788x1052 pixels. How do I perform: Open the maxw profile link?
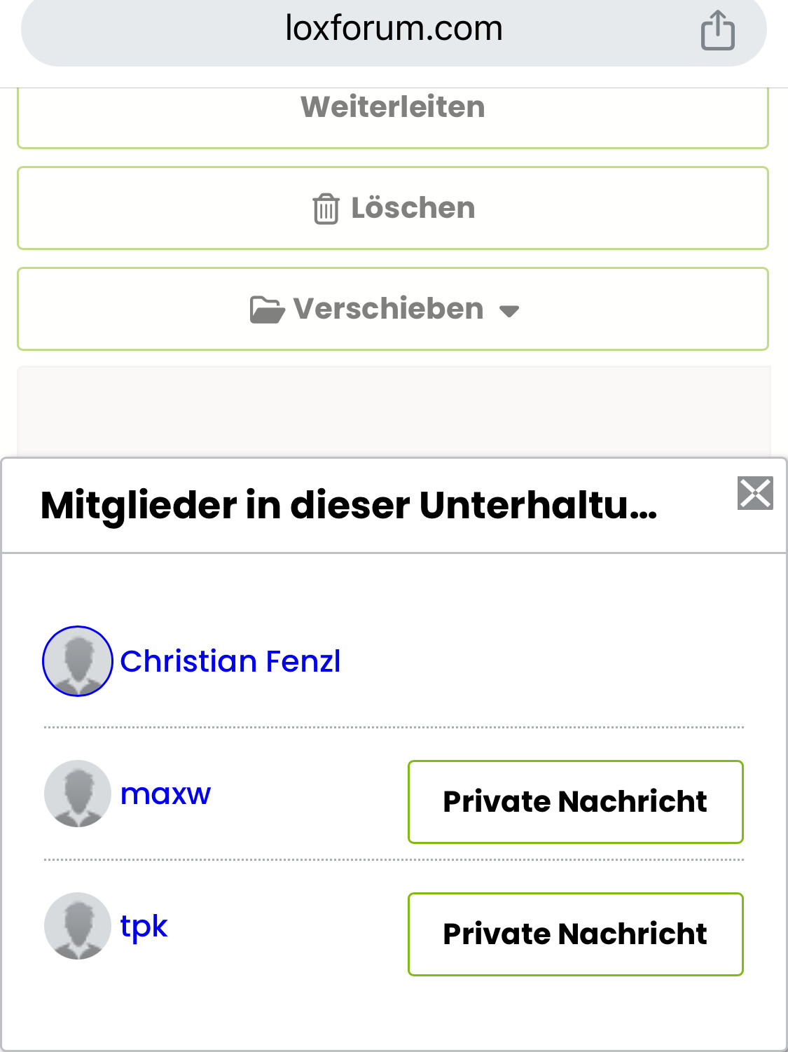point(165,794)
